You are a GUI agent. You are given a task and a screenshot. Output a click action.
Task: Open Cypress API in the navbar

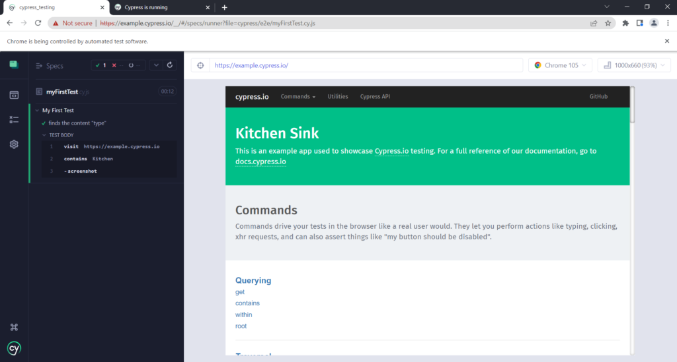375,96
